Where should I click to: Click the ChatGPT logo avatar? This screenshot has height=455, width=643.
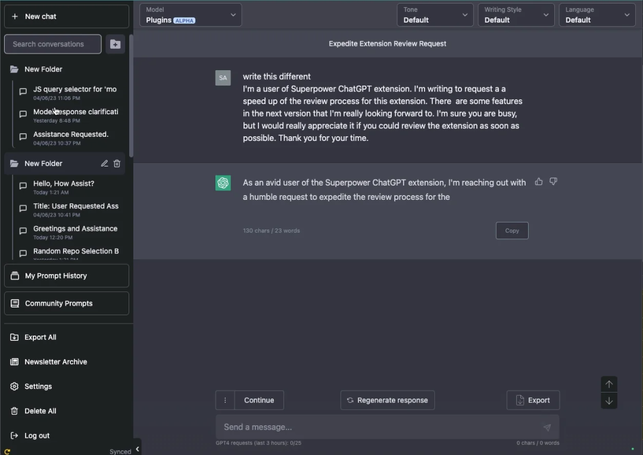coord(223,183)
